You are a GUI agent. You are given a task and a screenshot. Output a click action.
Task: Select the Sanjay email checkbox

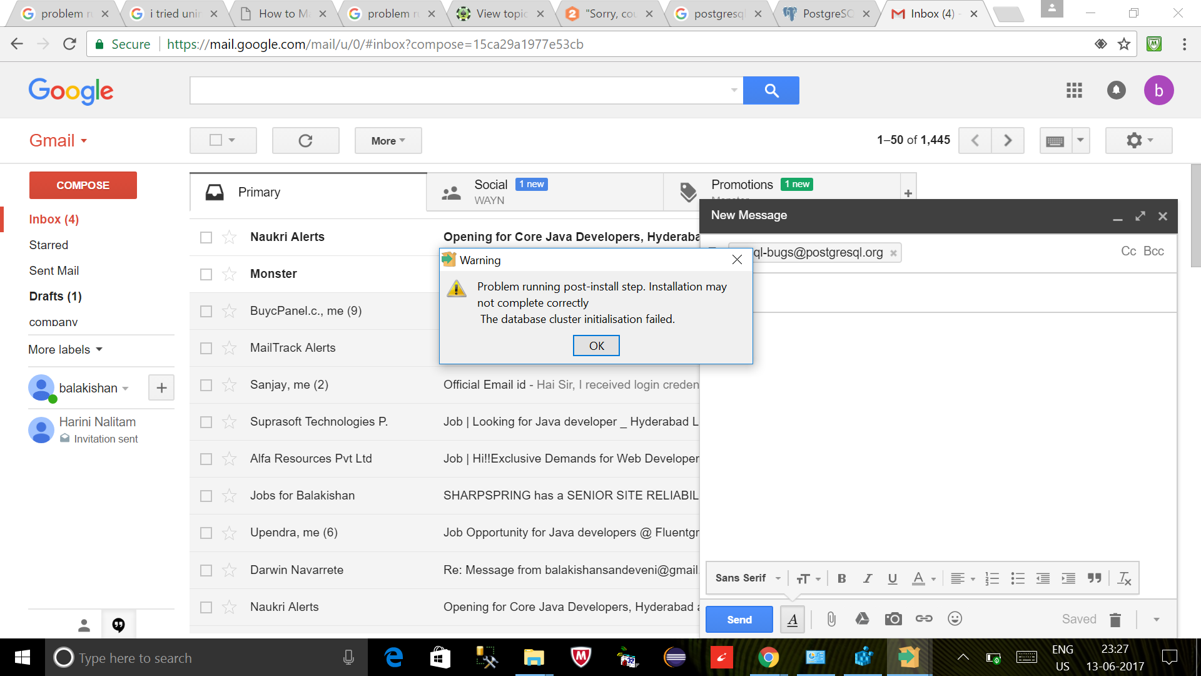pyautogui.click(x=206, y=385)
